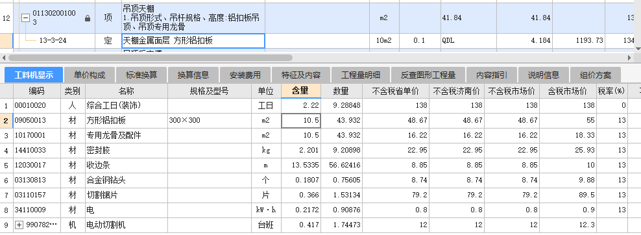
Task: Open the 单价构成 tab
Action: (90, 75)
